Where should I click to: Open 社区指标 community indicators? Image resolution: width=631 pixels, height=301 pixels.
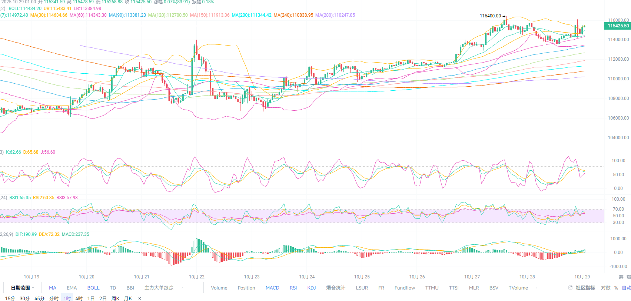585,288
